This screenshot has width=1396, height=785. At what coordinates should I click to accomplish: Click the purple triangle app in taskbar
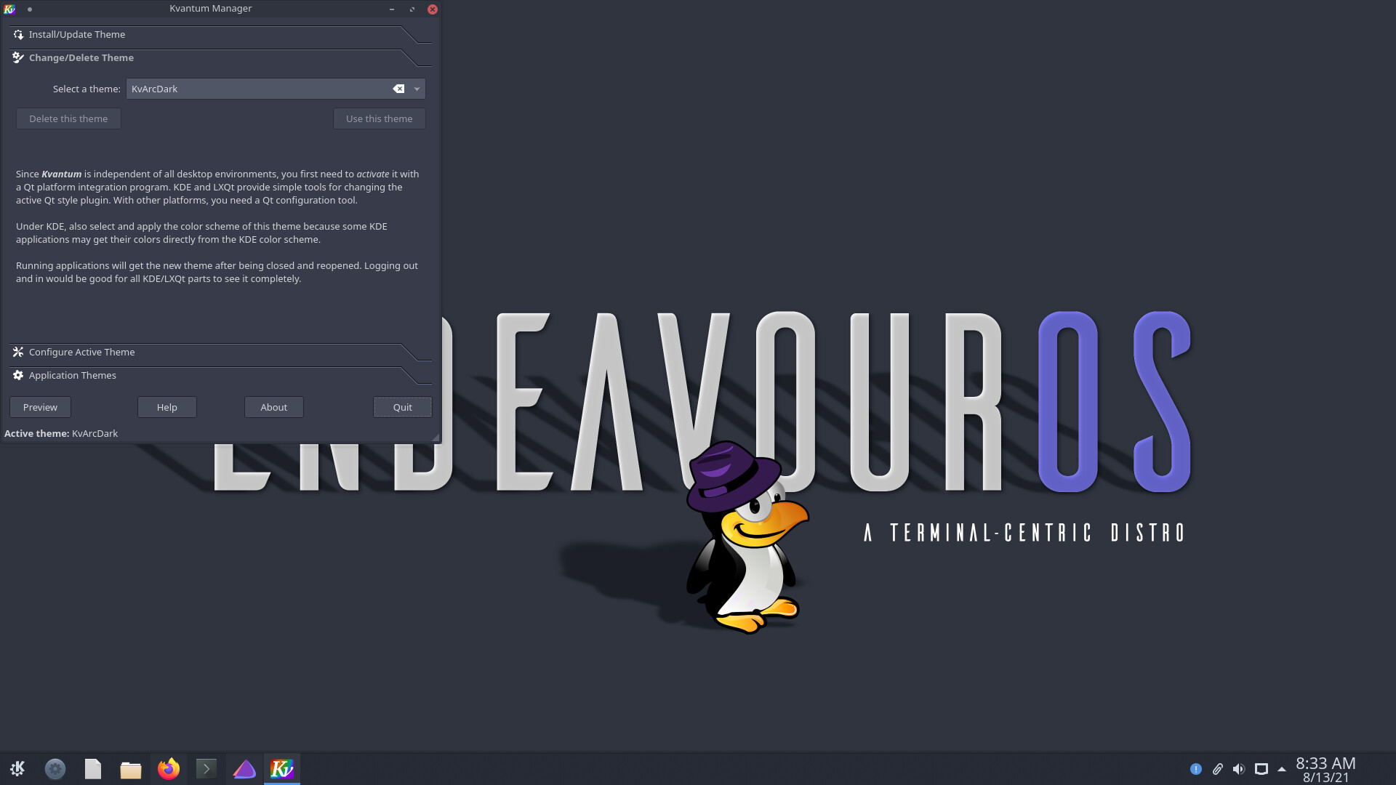tap(244, 768)
